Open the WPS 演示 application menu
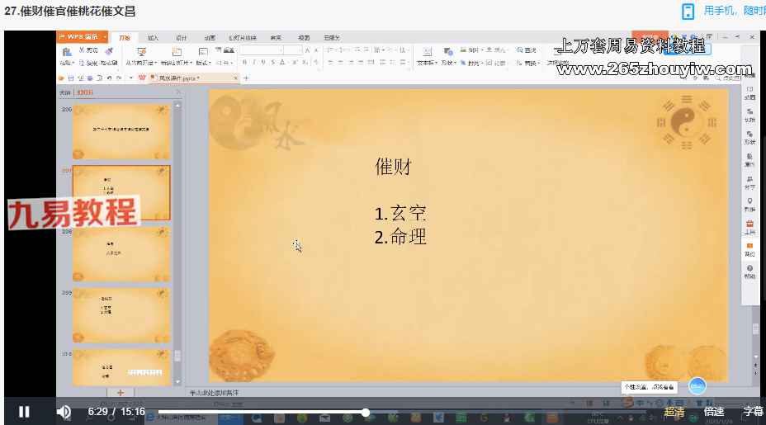This screenshot has width=766, height=425. tap(83, 37)
